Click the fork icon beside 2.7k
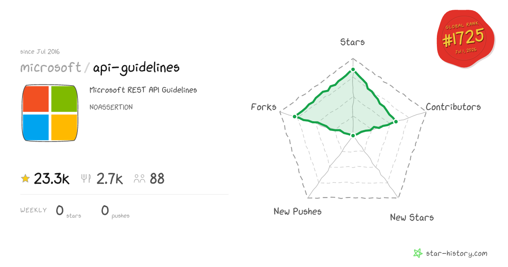The height and width of the screenshot is (267, 508). tap(86, 179)
